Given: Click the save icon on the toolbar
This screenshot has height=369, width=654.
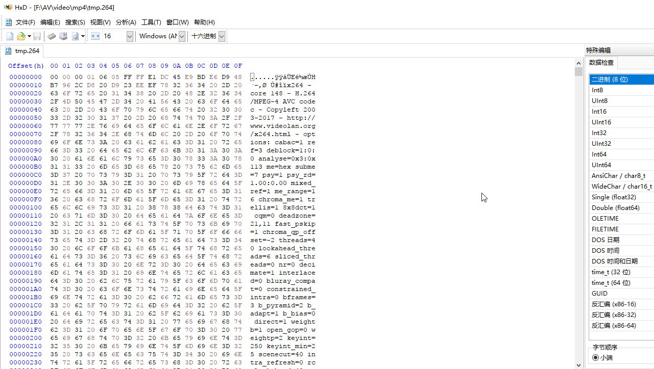Looking at the screenshot, I should point(36,36).
